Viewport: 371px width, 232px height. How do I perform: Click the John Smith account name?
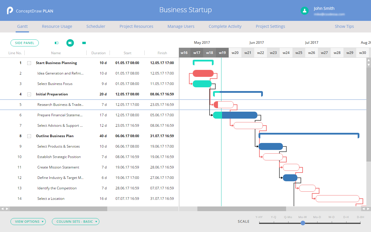(x=324, y=8)
